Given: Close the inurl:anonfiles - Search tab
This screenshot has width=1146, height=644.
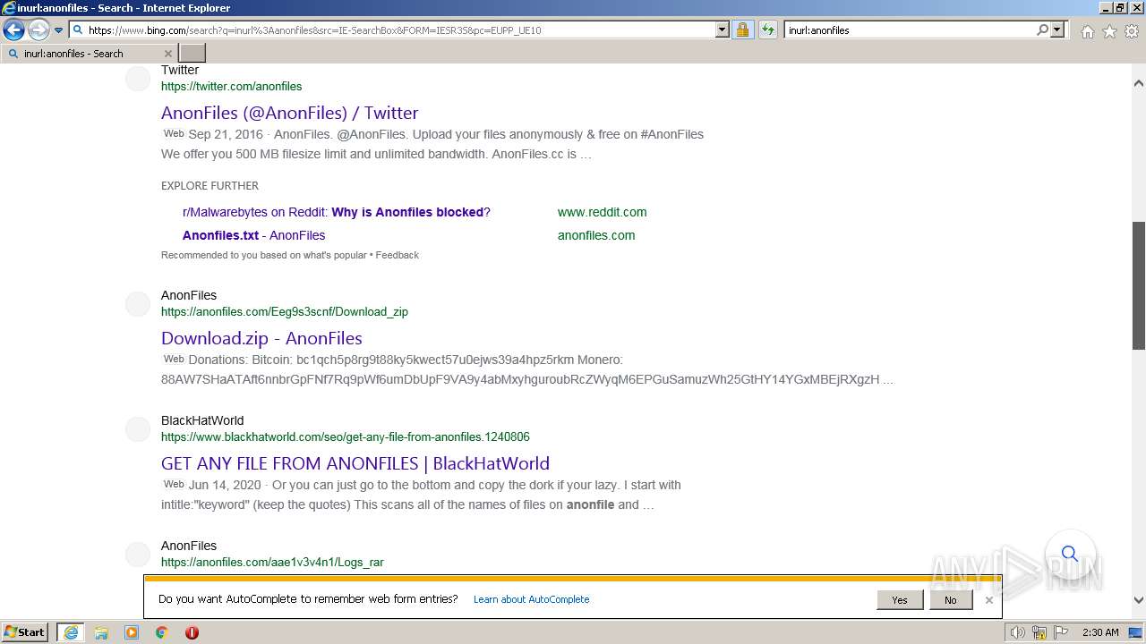Looking at the screenshot, I should (167, 54).
